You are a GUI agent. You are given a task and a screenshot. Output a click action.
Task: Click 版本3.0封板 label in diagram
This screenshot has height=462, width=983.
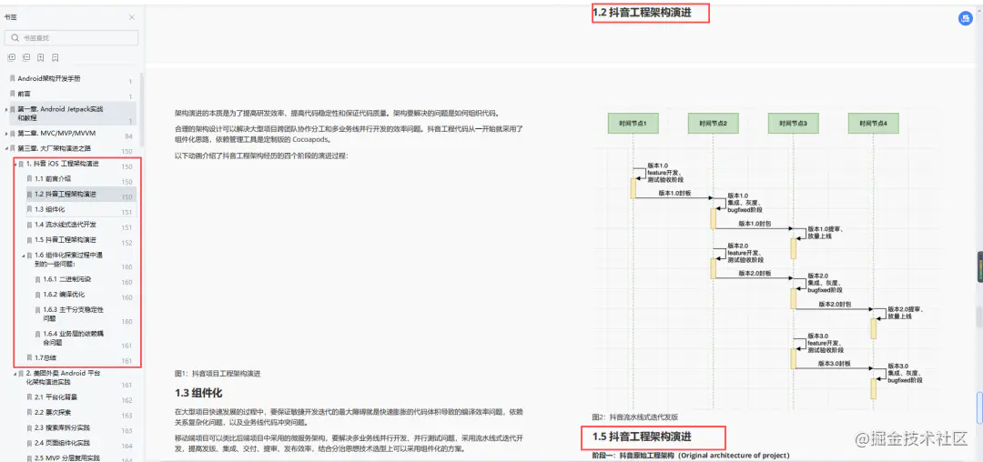coord(834,363)
